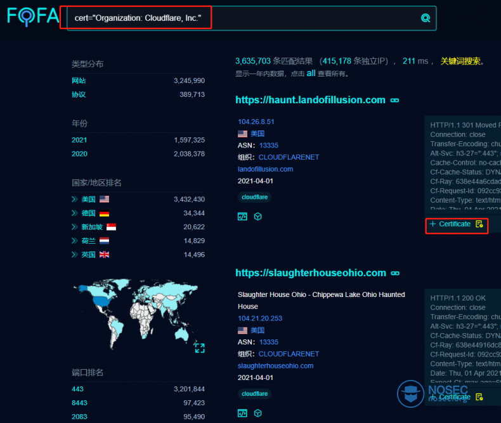Select 2021-04-01 date under landofillusion.com
This screenshot has height=423, width=501.
coord(256,181)
